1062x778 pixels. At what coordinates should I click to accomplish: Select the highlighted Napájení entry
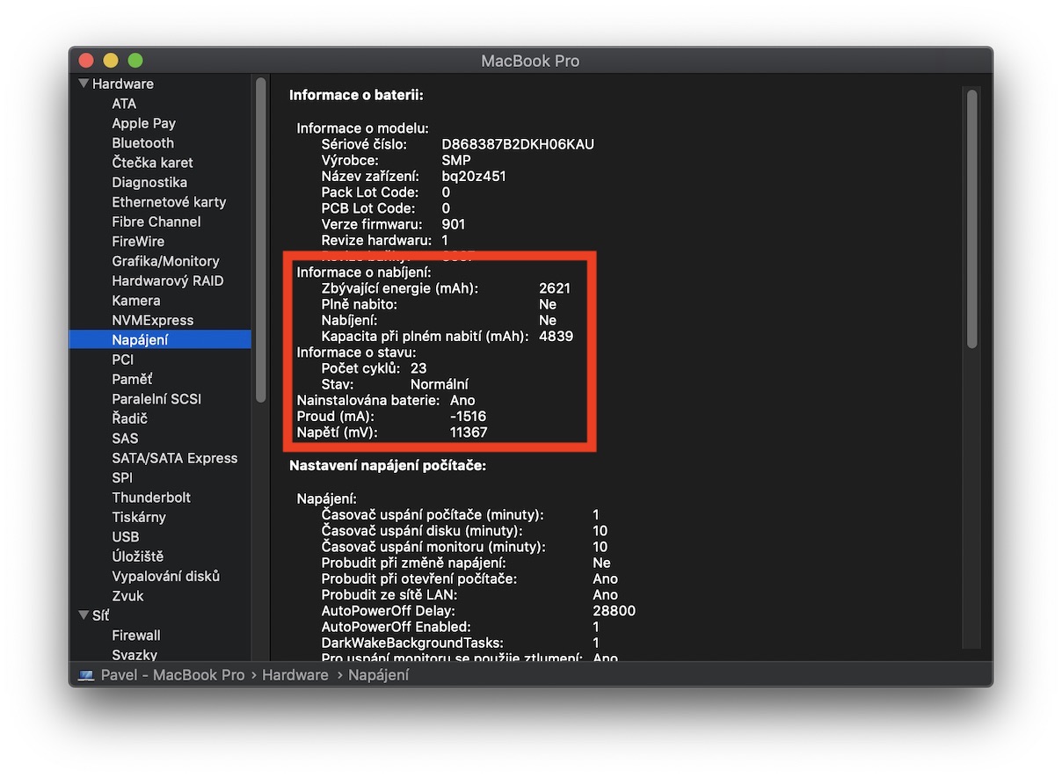point(160,339)
